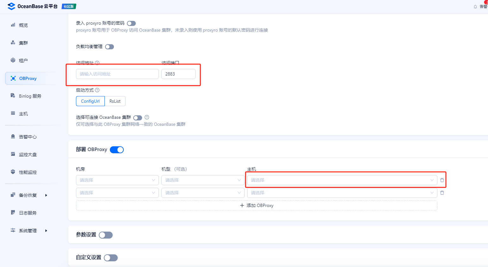The height and width of the screenshot is (267, 488).
Task: Open first row 机房 dropdown
Action: coord(117,180)
